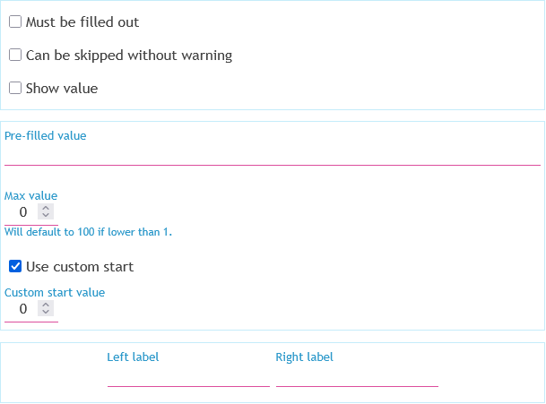
Task: Decrement Custom start value using down arrow
Action: [47, 314]
